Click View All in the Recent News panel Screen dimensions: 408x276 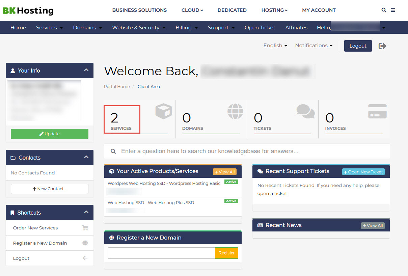[373, 226]
